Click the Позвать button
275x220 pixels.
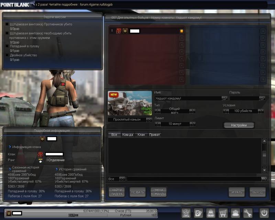[x=137, y=192]
